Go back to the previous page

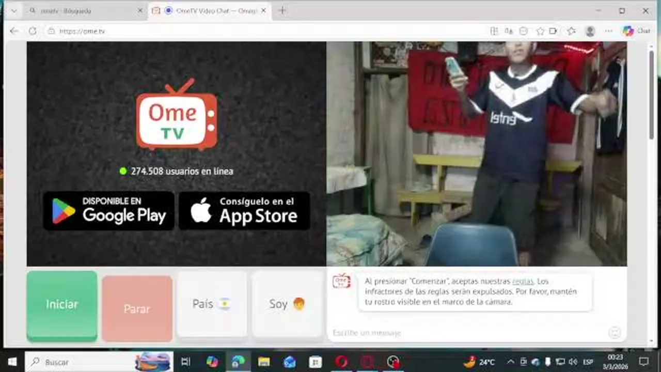click(14, 31)
